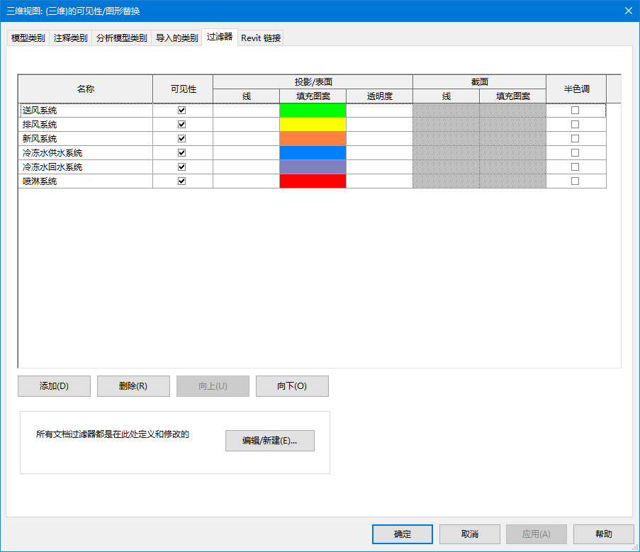Click the 透明度 column header
This screenshot has height=552, width=640.
click(x=380, y=96)
